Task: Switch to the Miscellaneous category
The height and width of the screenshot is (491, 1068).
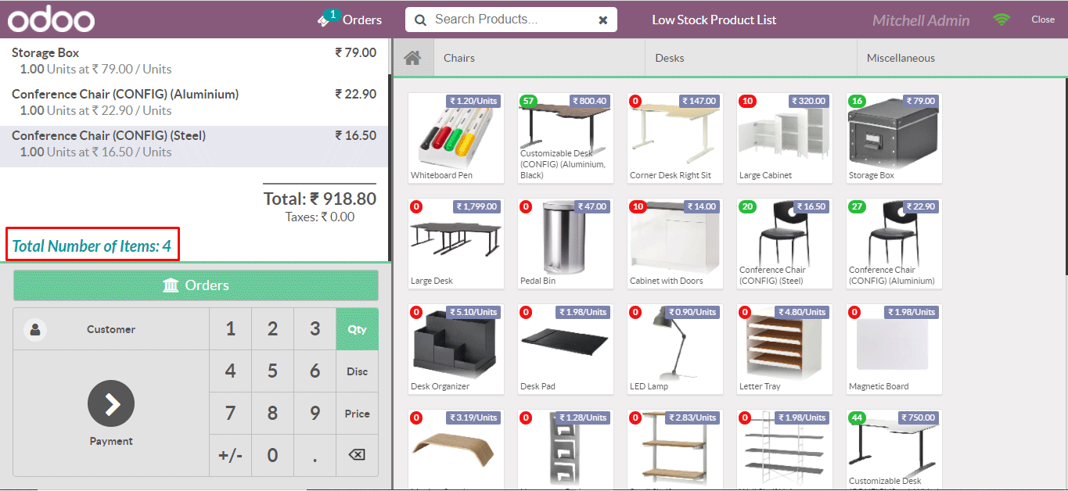Action: click(x=901, y=58)
